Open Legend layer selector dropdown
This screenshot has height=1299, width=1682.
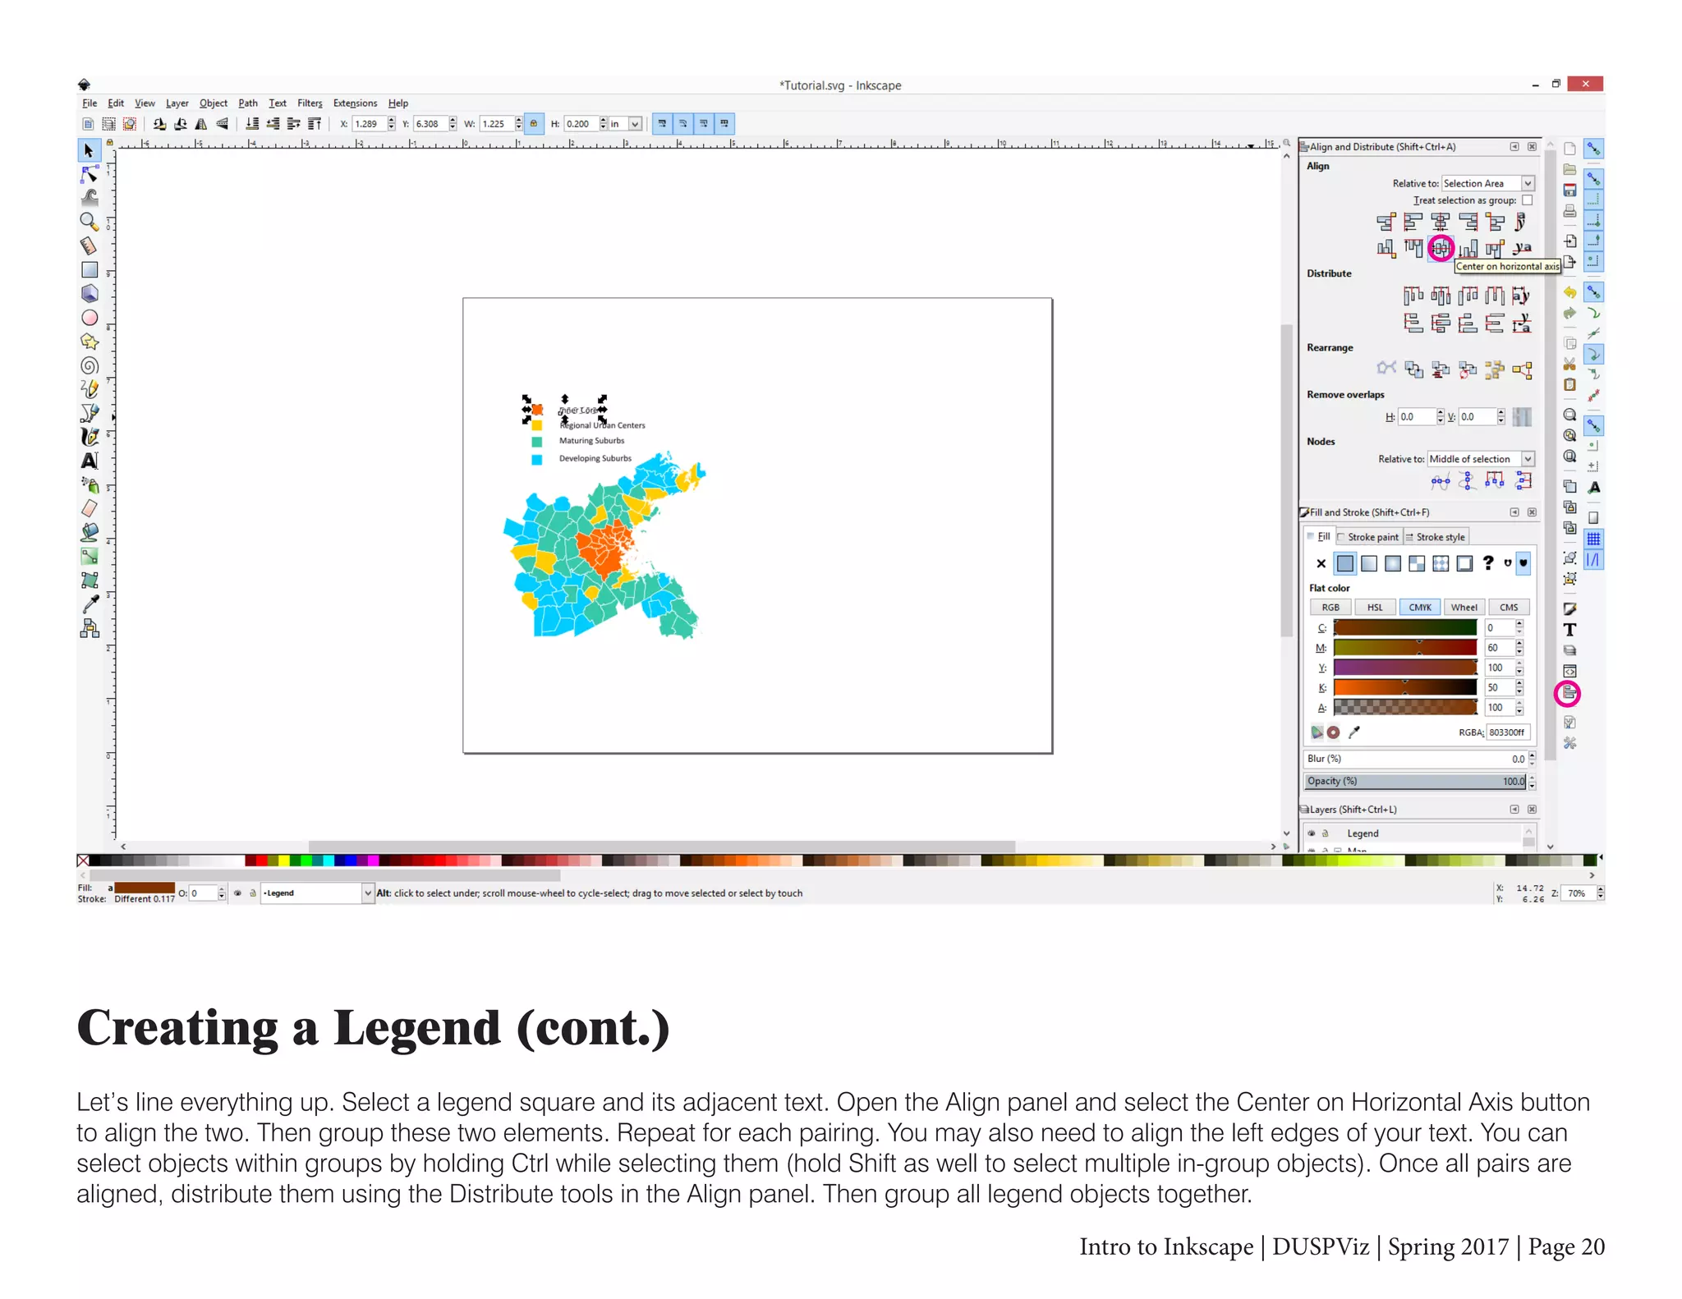point(317,893)
